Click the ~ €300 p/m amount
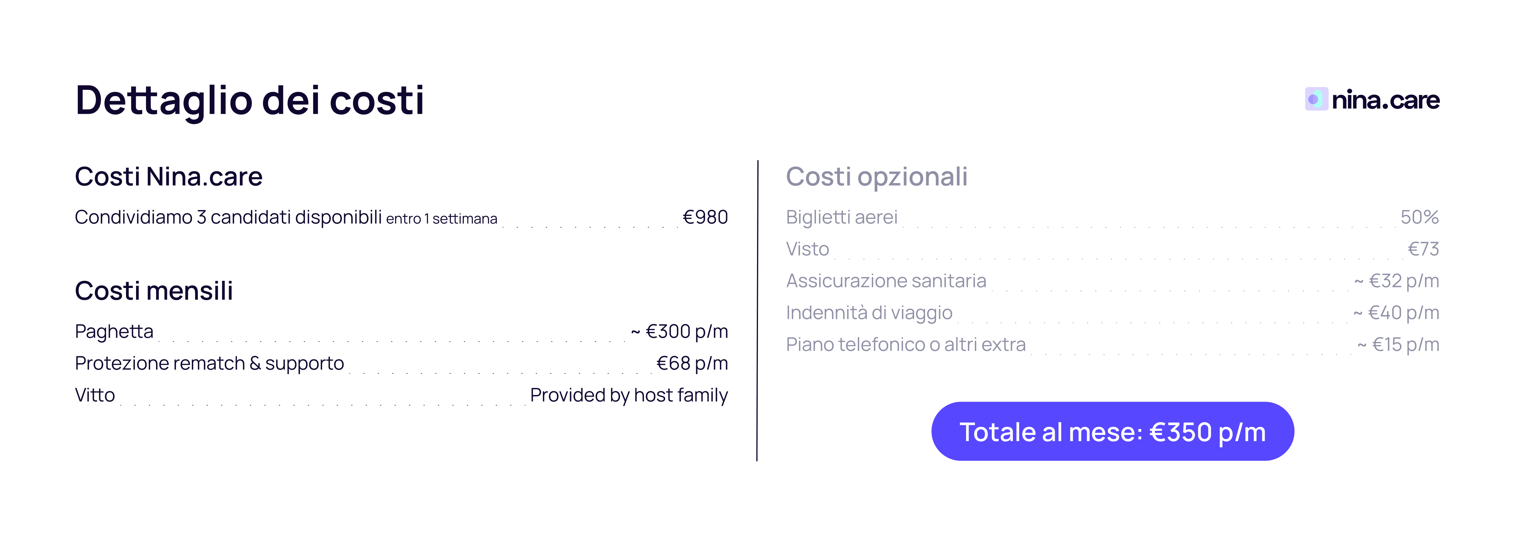 tap(679, 331)
